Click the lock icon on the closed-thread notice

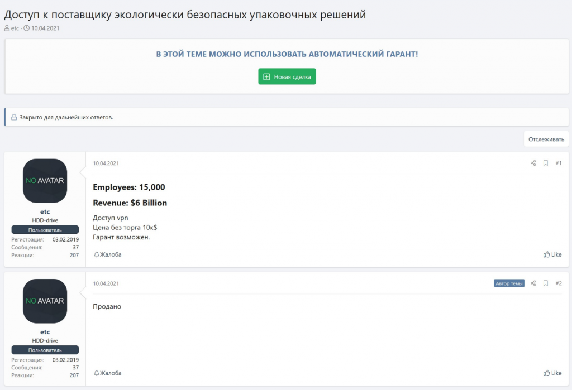[x=13, y=117]
